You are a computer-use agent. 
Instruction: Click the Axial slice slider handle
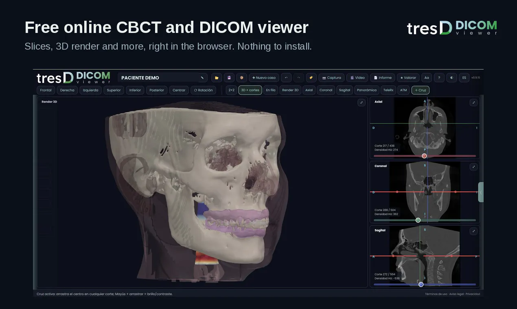pyautogui.click(x=424, y=156)
